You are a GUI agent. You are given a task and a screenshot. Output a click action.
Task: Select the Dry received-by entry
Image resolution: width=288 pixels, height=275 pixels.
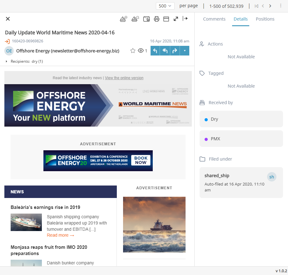241,119
